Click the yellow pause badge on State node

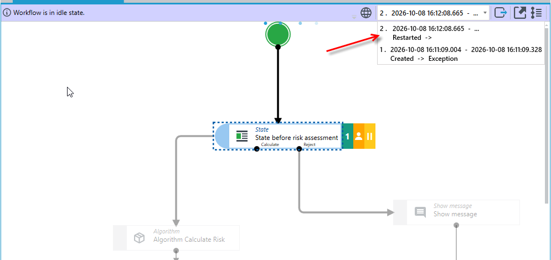click(370, 136)
